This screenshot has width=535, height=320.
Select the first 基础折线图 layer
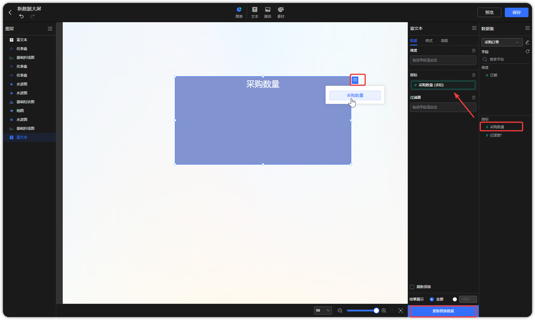click(x=30, y=58)
